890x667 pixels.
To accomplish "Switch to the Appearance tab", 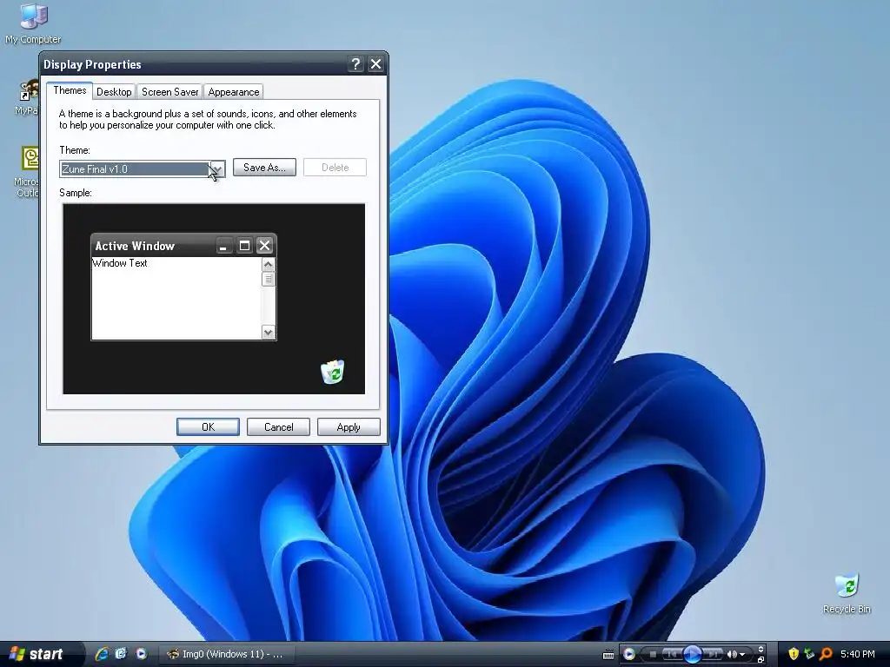I will tap(233, 92).
